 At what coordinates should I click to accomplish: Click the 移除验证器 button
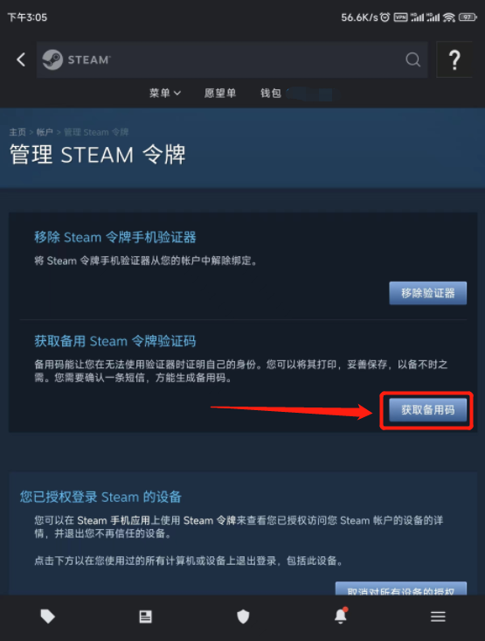(428, 293)
